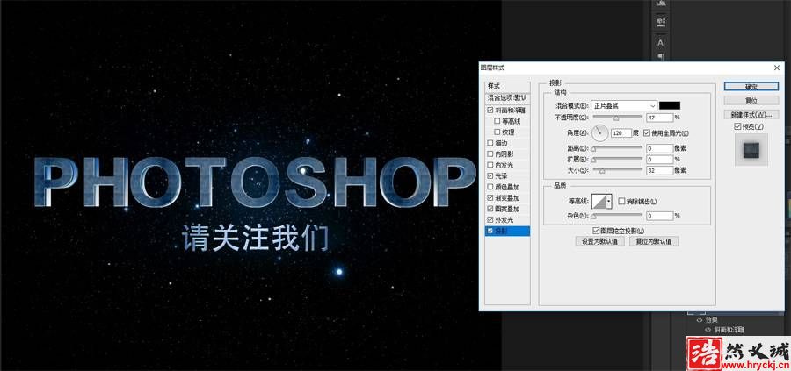Open 渐变叠加 settings by its label

[x=507, y=198]
